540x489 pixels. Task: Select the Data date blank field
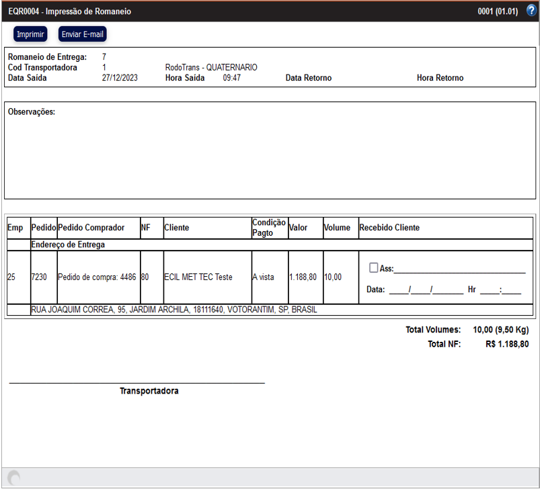point(426,290)
